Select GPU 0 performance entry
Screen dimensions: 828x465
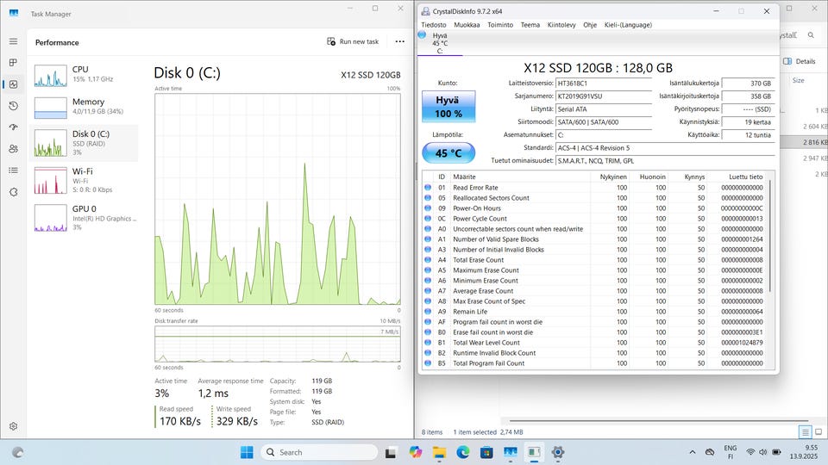85,218
